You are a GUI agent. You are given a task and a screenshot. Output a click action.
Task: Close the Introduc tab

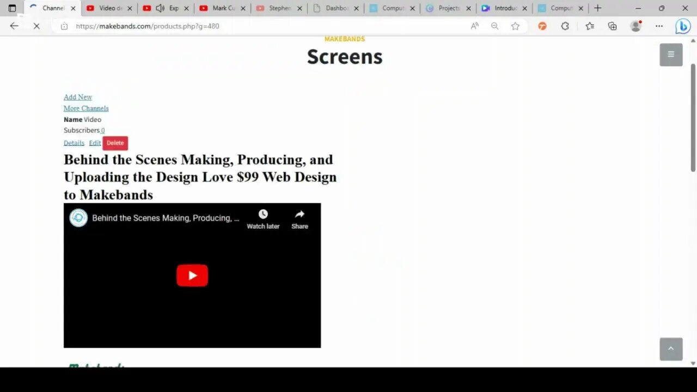(525, 8)
